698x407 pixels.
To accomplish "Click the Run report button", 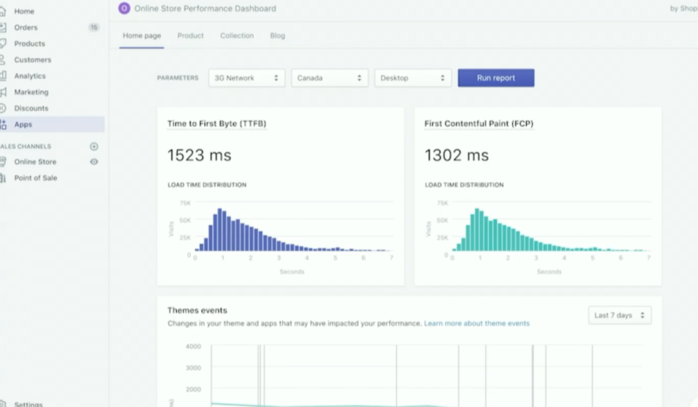I will click(x=496, y=78).
